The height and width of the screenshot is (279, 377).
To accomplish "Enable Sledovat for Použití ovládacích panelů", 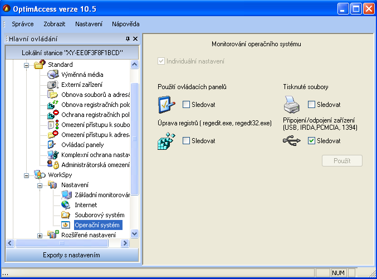I will (x=186, y=105).
